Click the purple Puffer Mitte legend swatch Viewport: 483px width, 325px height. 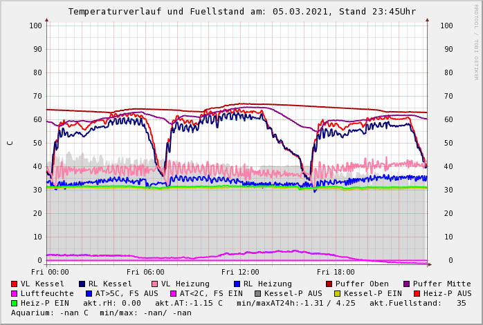coord(406,284)
